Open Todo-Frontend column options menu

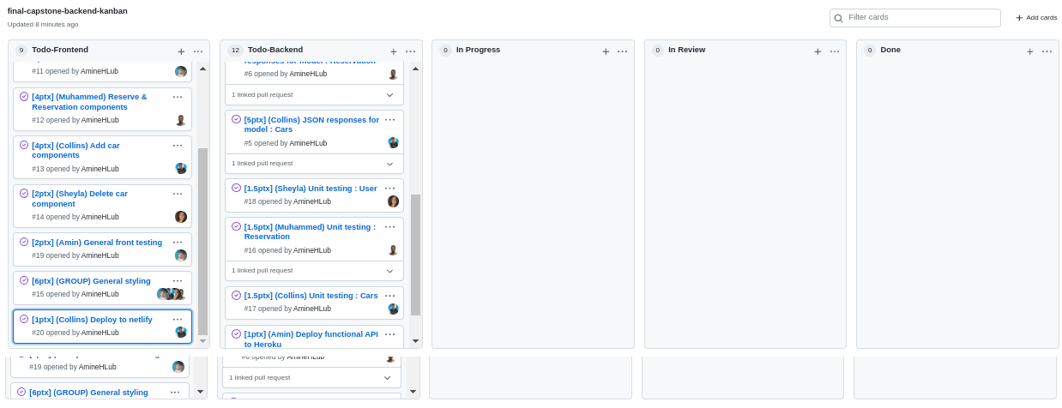click(x=198, y=51)
